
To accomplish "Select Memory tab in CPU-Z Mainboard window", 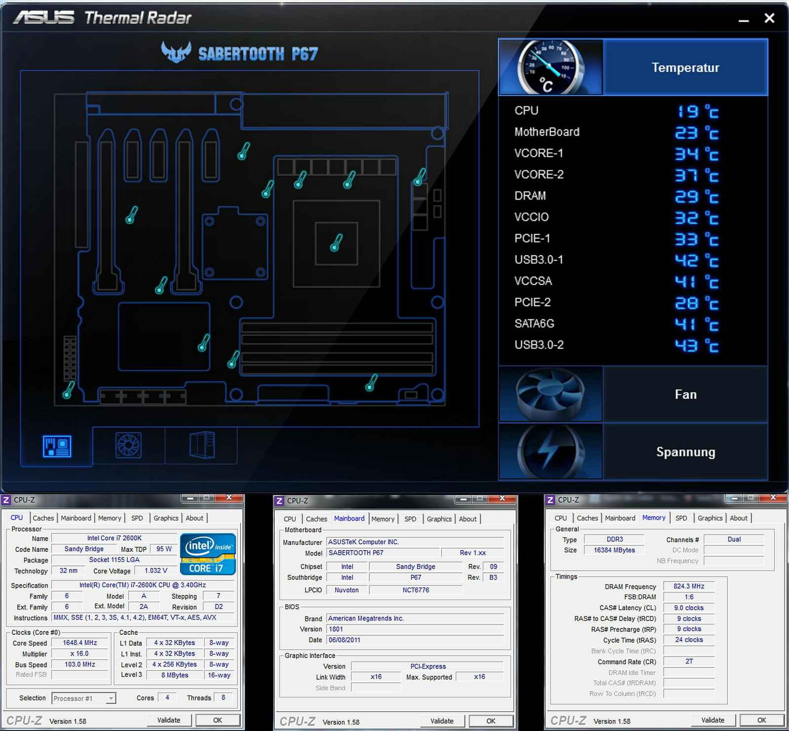I will [383, 519].
